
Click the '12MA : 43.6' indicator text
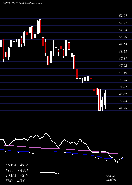(16, 176)
